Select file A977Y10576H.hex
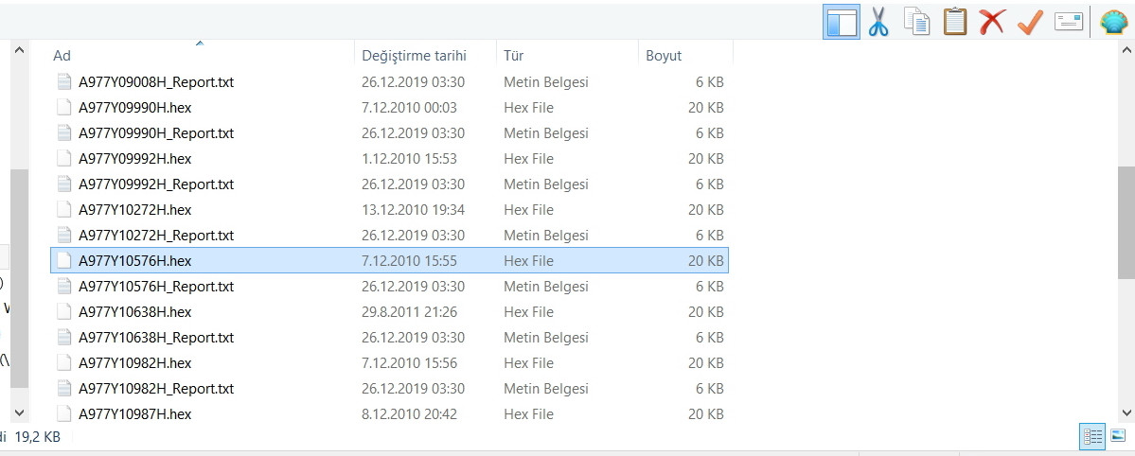 (134, 261)
